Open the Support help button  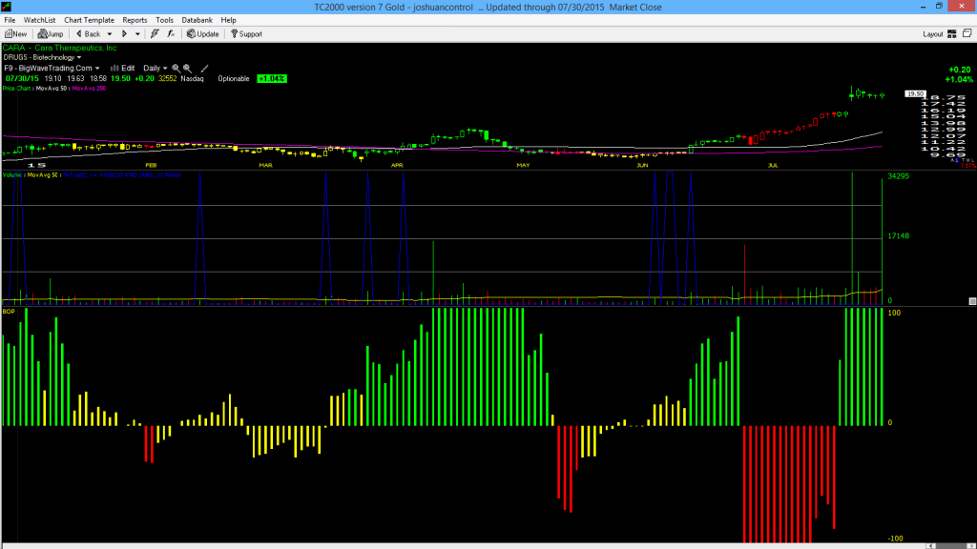coord(246,34)
